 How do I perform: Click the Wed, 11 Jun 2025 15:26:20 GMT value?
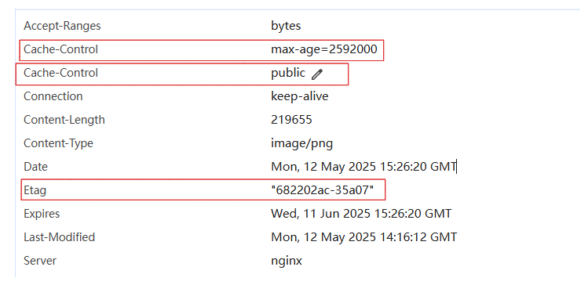tap(361, 214)
